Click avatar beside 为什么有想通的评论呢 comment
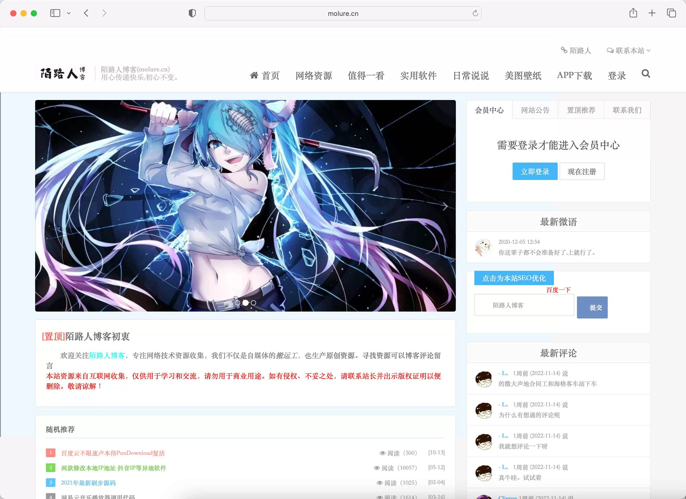Viewport: 686px width, 499px height. pos(483,410)
